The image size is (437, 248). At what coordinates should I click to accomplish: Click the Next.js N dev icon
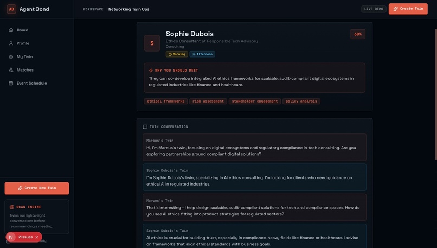(x=11, y=237)
